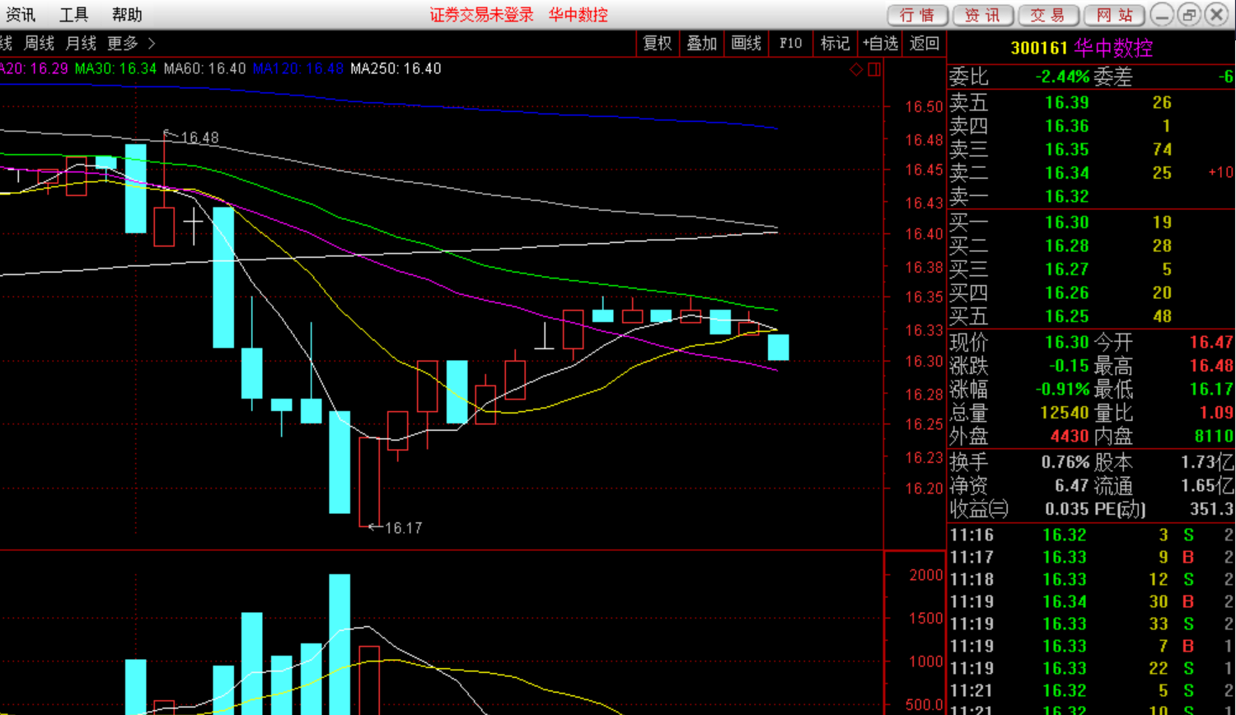Restore the window size
1236x715 pixels.
coord(1189,15)
